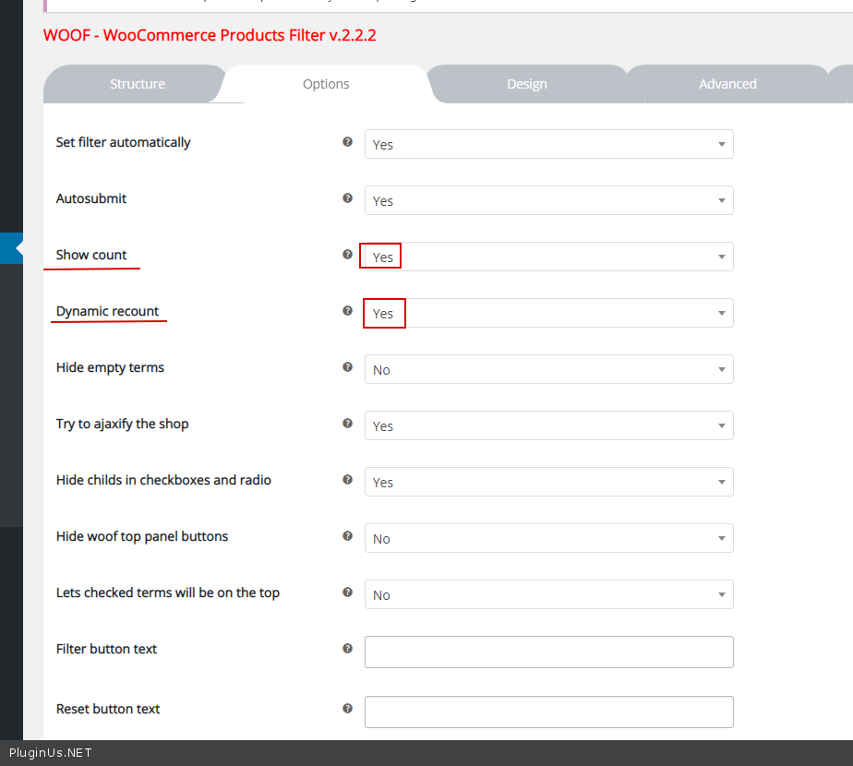The width and height of the screenshot is (853, 766).
Task: Open the Hide empty terms dropdown
Action: click(549, 369)
